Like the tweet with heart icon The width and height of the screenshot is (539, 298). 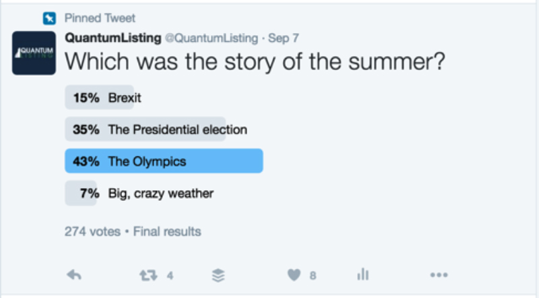(294, 275)
